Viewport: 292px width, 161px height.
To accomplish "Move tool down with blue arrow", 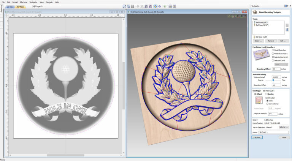I will pyautogui.click(x=287, y=30).
